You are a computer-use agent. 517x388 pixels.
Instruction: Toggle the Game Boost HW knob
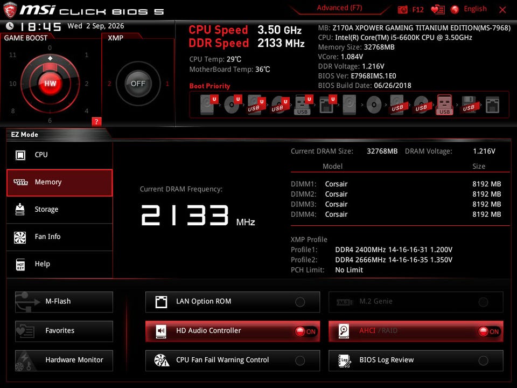coord(50,84)
